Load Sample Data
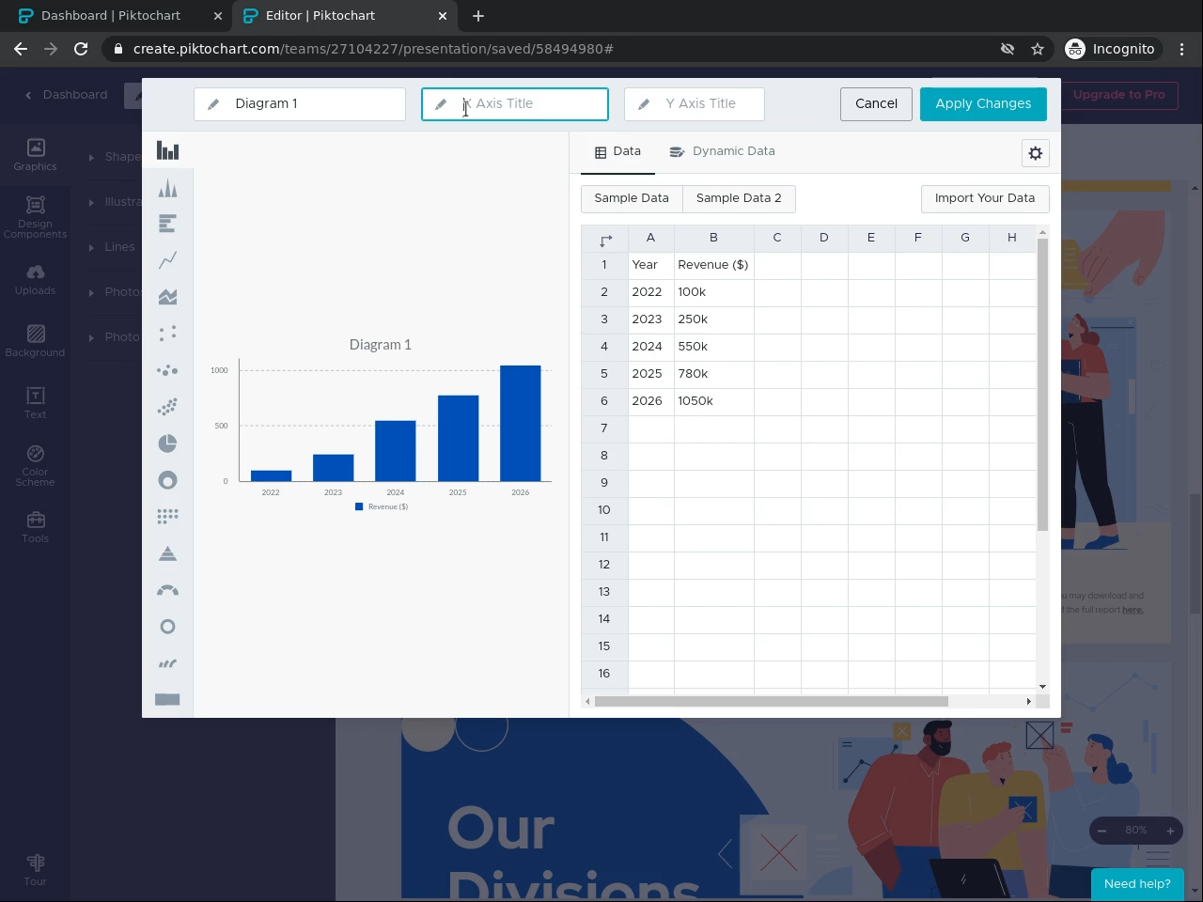Viewport: 1203px width, 902px height. (632, 198)
